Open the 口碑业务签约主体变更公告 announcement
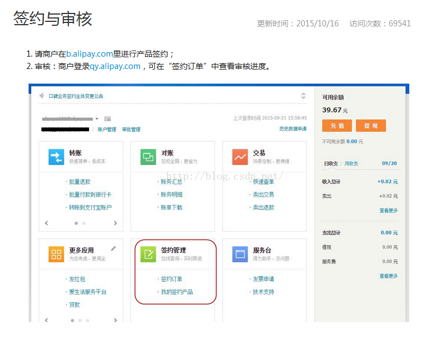Viewport: 439px width, 340px height. tap(76, 97)
